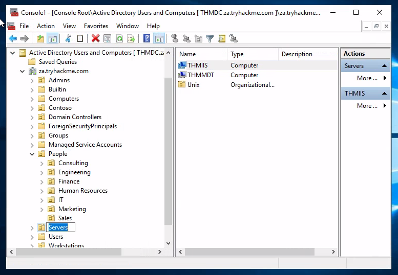Click the clipboard Paste icon
The image size is (398, 275).
(80, 39)
